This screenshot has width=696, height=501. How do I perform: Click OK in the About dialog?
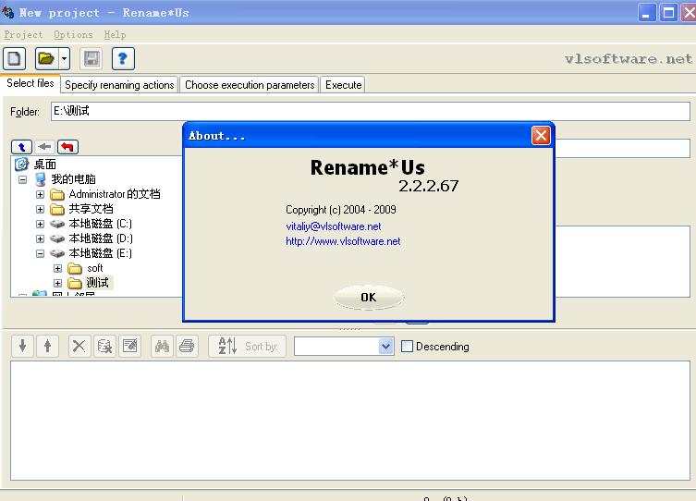pos(369,297)
